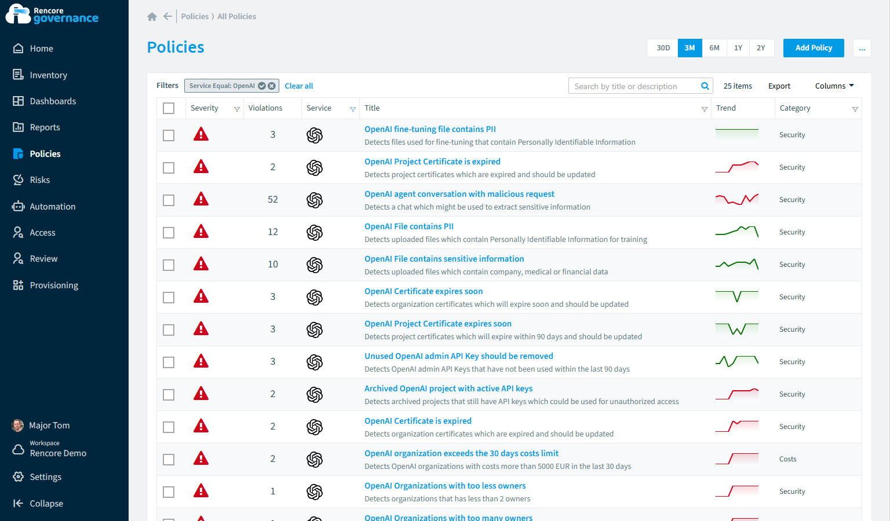This screenshot has width=890, height=521.
Task: Open Provisioning icon in sidebar
Action: click(x=19, y=285)
